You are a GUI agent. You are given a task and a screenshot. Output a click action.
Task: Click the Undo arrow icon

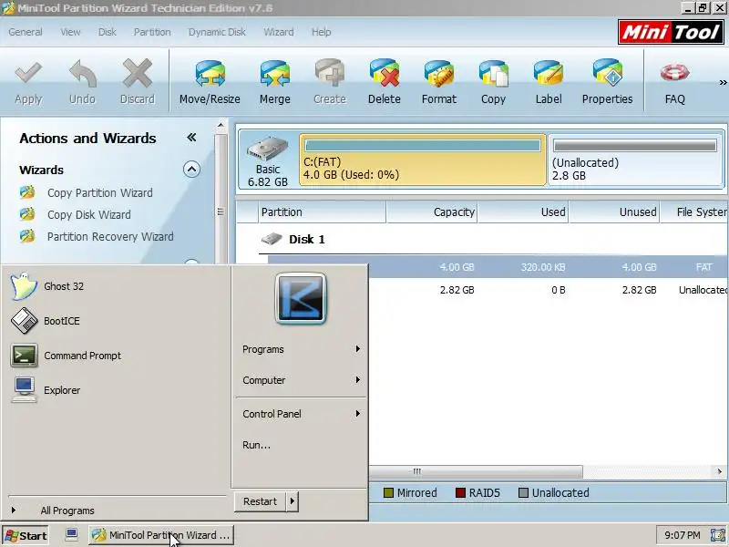[83, 74]
